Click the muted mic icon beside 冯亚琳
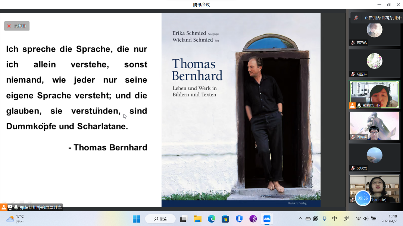403x226 pixels. tap(353, 74)
